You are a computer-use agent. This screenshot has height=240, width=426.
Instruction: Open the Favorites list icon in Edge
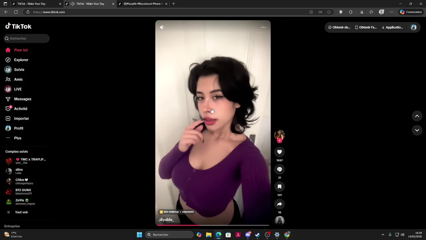(x=371, y=12)
